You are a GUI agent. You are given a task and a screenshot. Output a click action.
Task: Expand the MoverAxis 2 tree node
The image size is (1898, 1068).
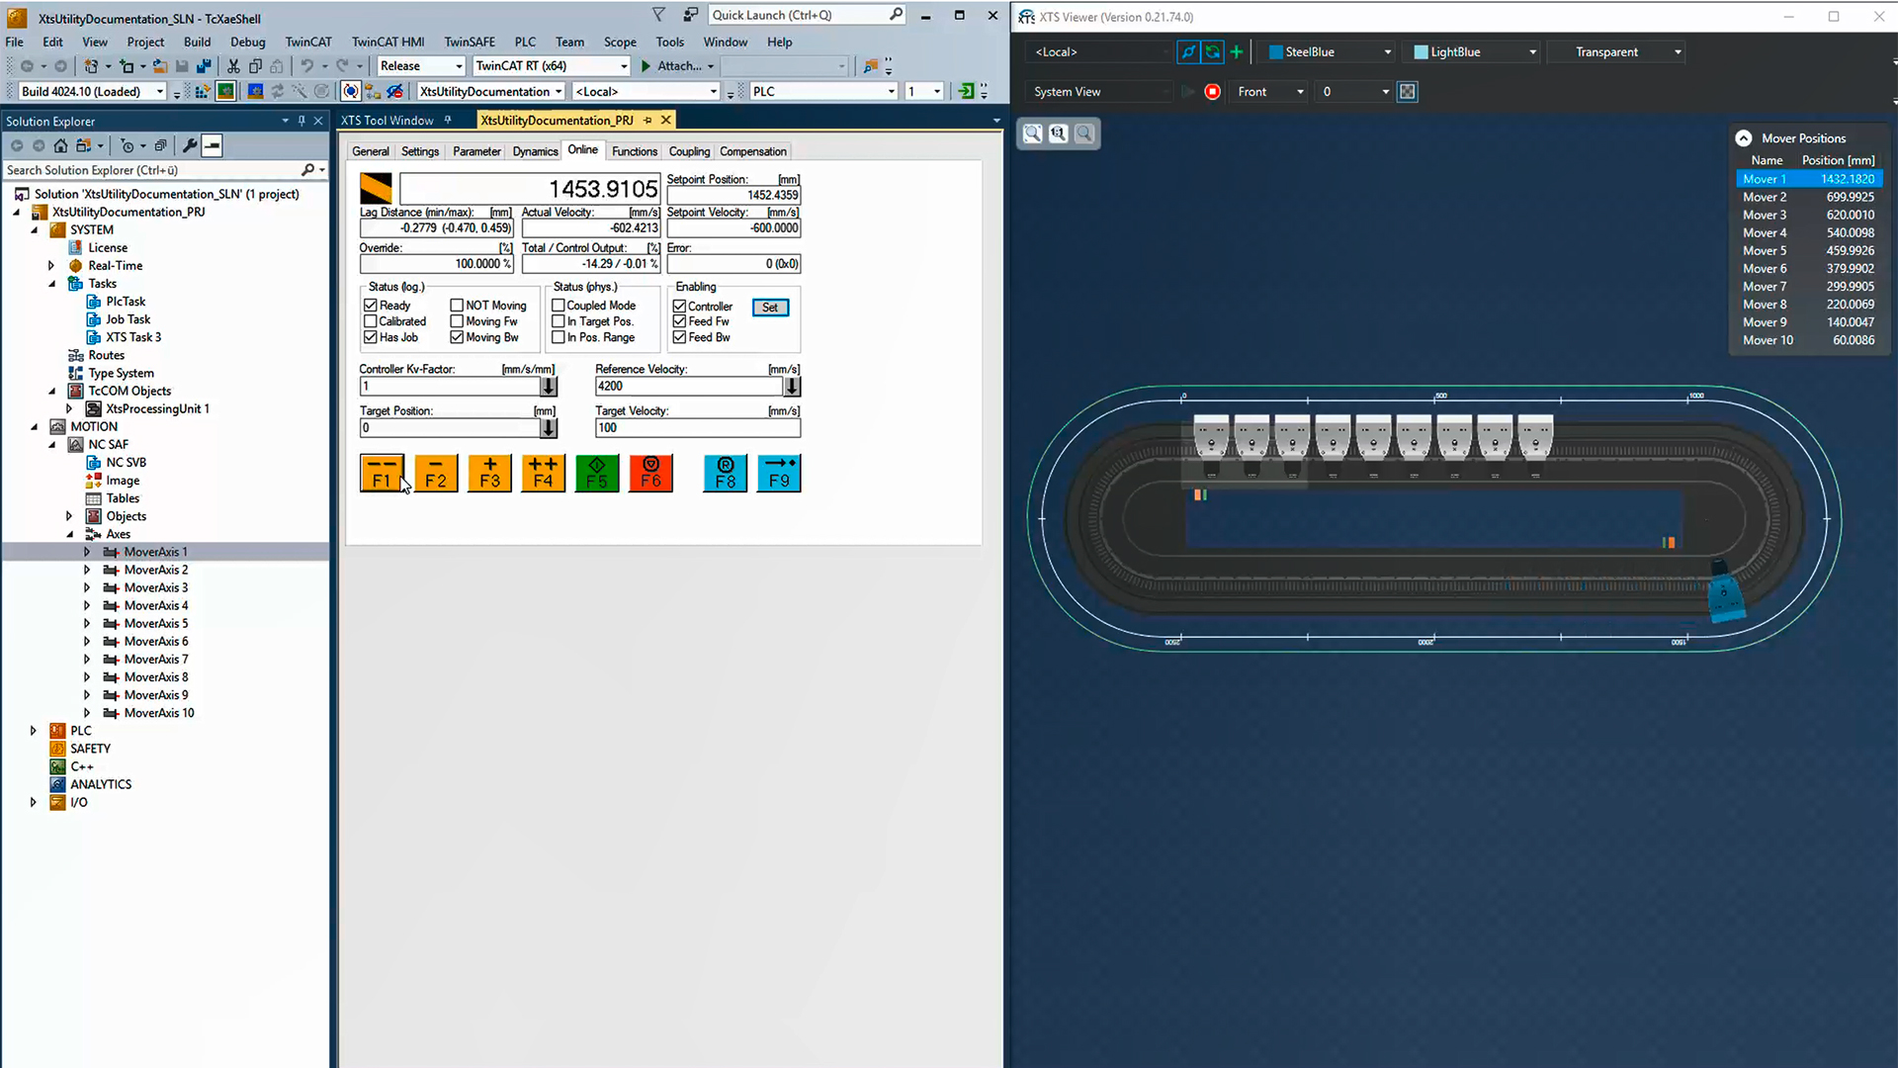click(x=87, y=571)
